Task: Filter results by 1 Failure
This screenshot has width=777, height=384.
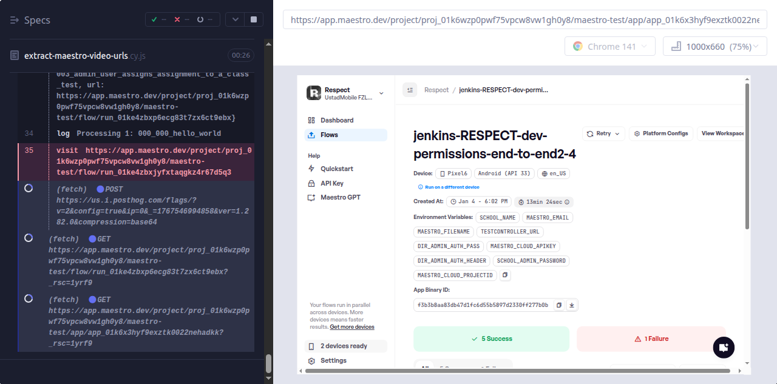Action: coord(651,339)
